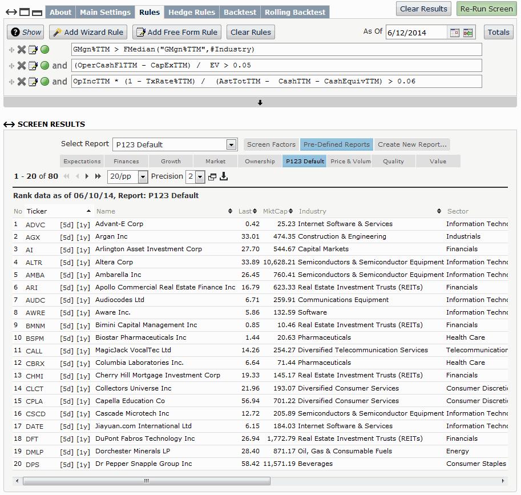Screen dimensions: 521x495
Task: Toggle green enable dot for OpIncTTM rule
Action: (45, 82)
